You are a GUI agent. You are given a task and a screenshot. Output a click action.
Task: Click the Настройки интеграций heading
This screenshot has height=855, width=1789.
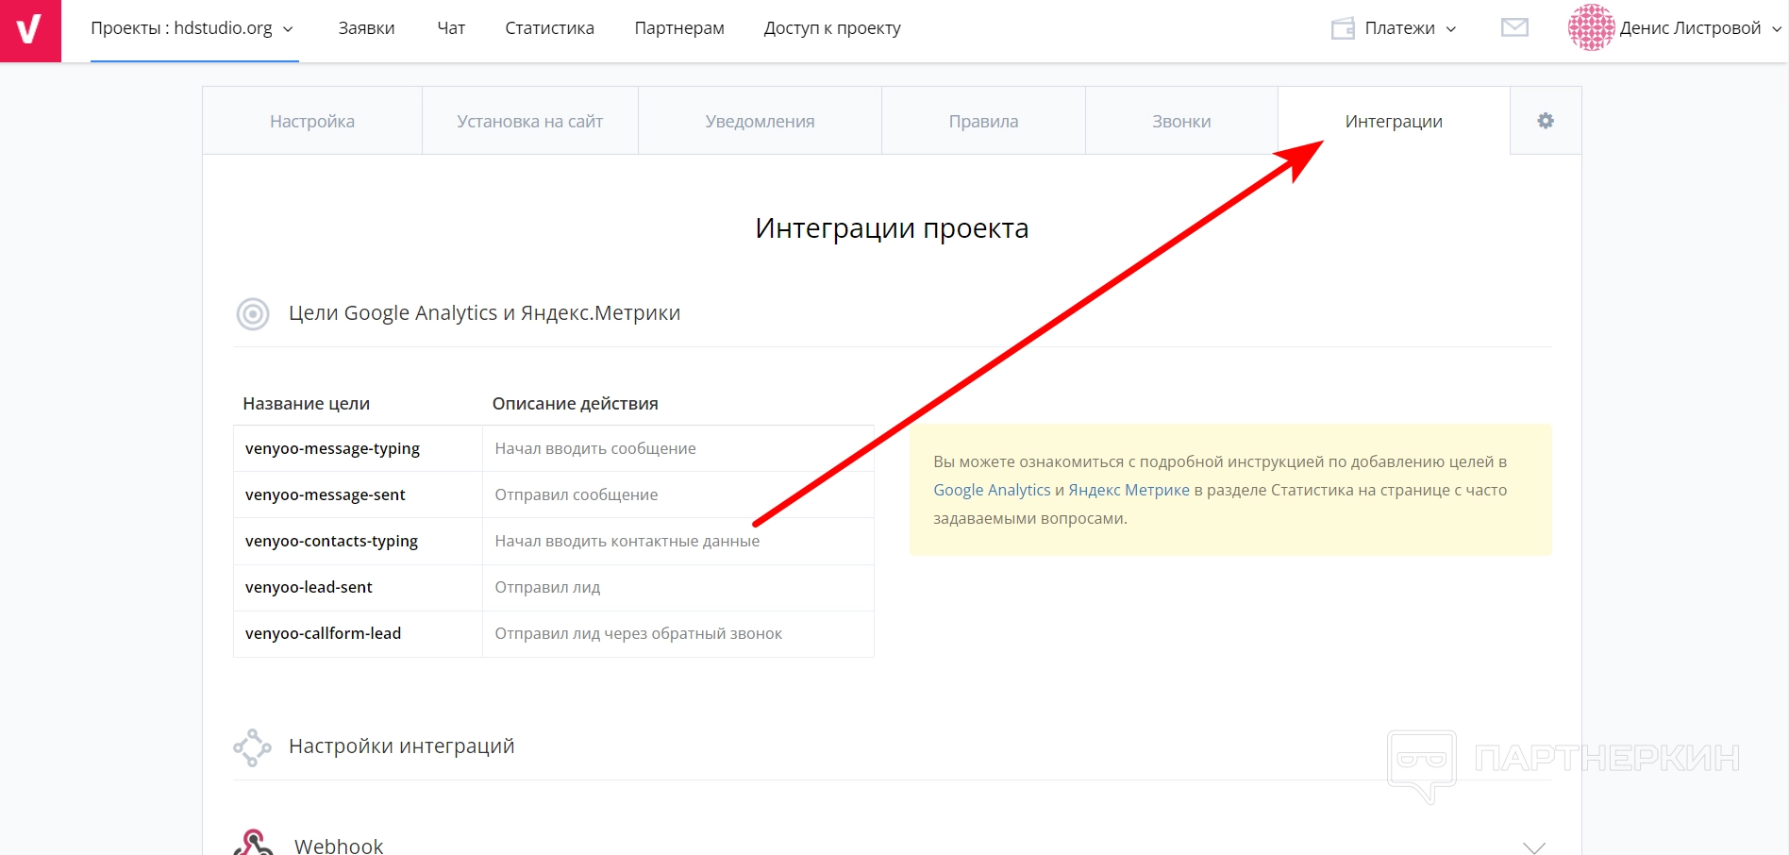point(402,746)
